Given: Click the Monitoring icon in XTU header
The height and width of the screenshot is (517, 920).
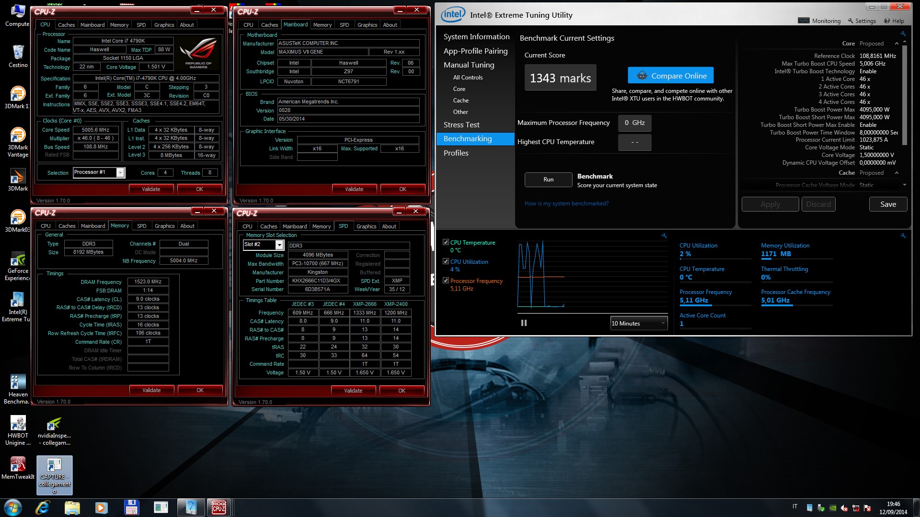Looking at the screenshot, I should click(804, 21).
